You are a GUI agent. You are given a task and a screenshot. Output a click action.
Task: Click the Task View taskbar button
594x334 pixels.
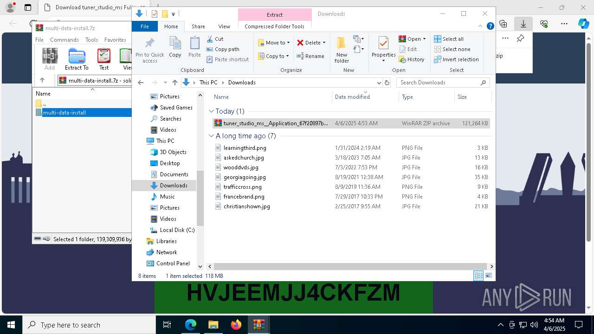click(167, 325)
